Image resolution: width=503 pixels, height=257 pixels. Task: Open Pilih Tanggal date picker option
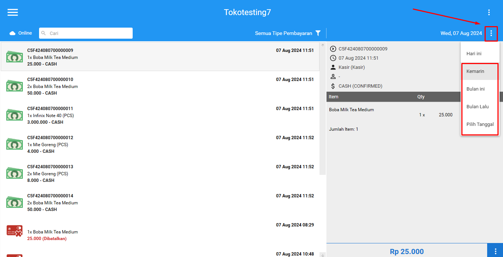tap(480, 124)
